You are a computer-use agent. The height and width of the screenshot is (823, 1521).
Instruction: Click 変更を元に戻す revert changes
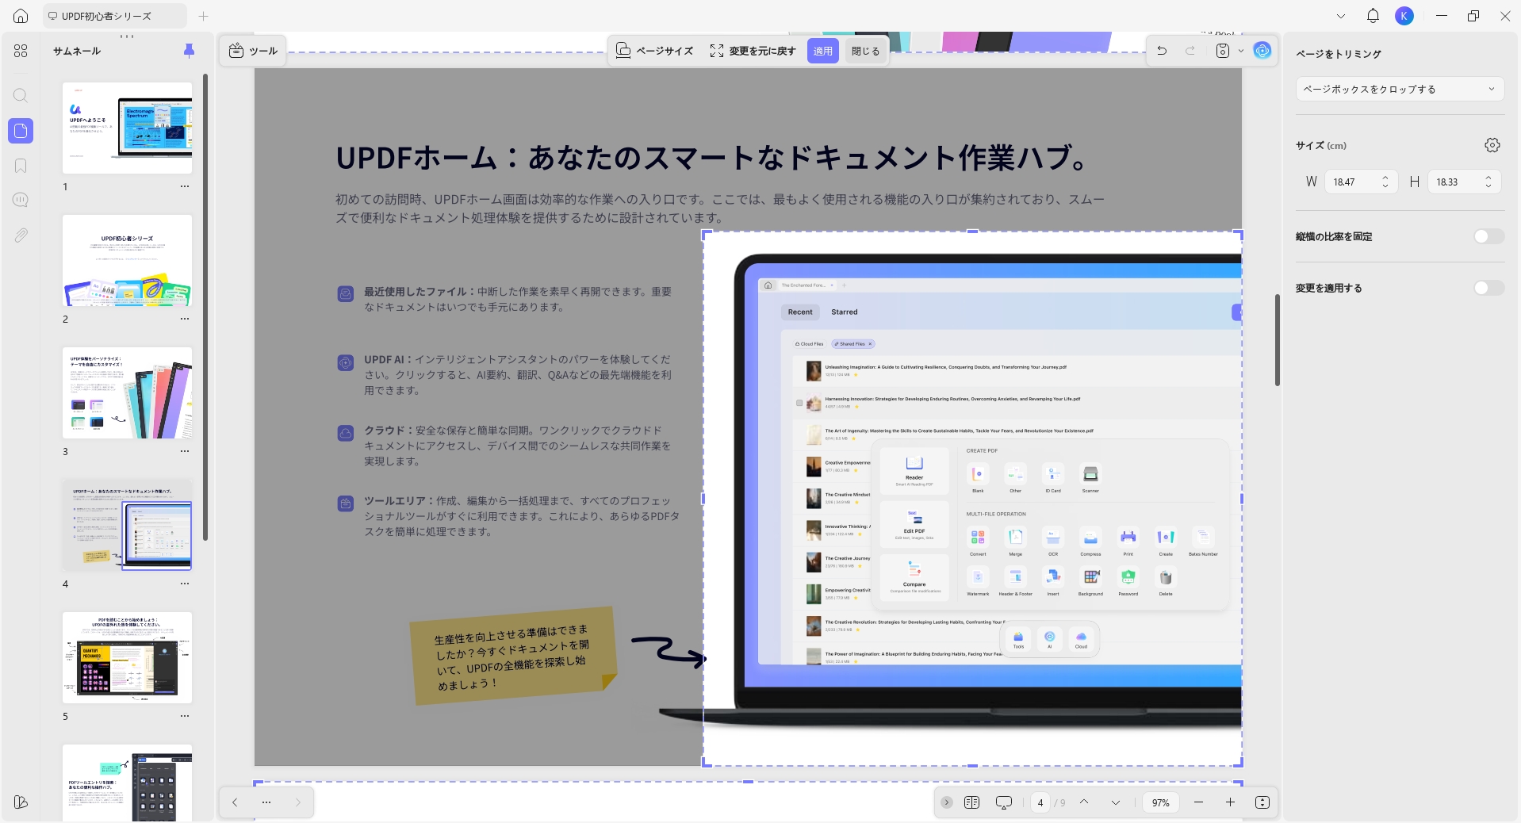pos(753,51)
